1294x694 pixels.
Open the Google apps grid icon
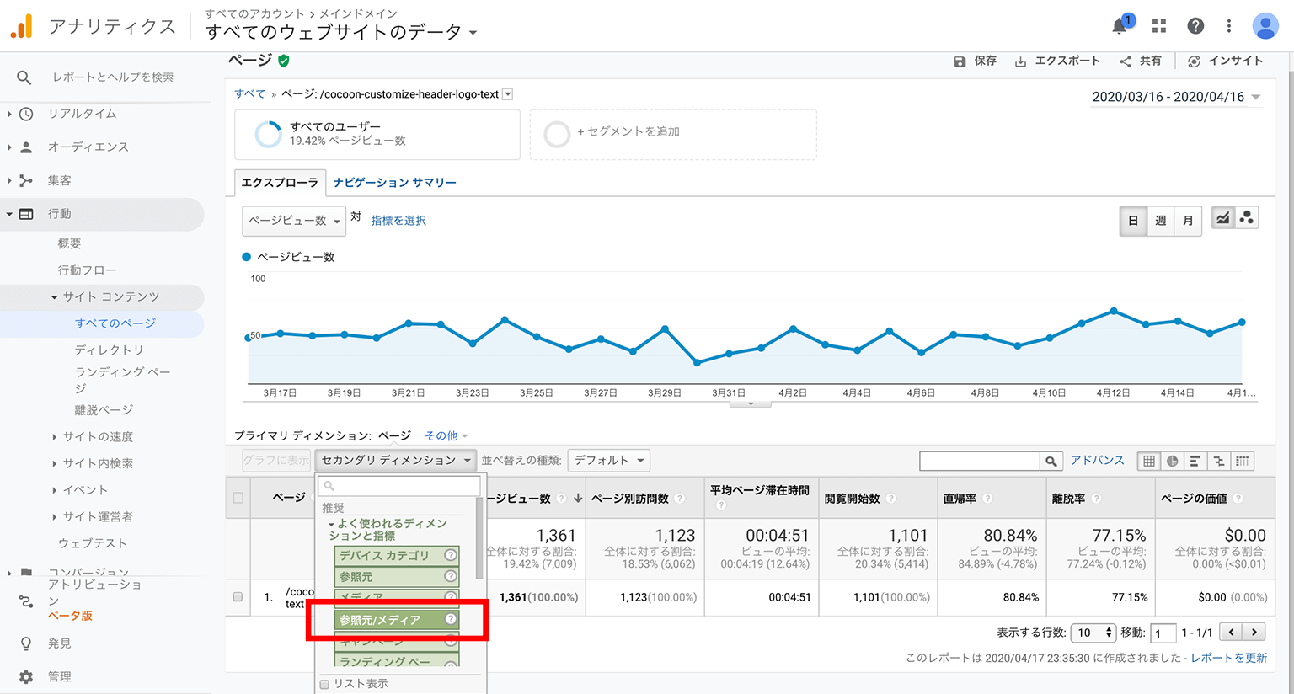pyautogui.click(x=1159, y=26)
